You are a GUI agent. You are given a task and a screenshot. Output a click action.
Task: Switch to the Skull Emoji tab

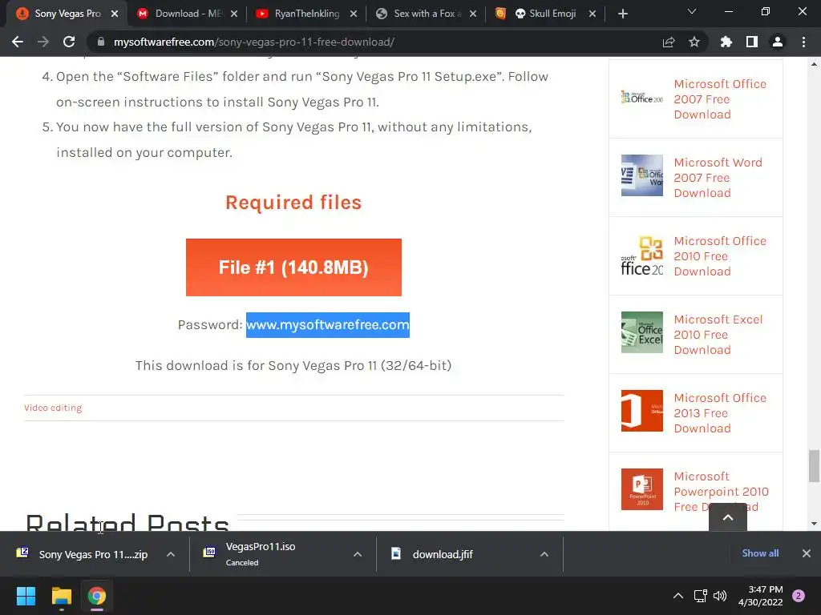[547, 14]
